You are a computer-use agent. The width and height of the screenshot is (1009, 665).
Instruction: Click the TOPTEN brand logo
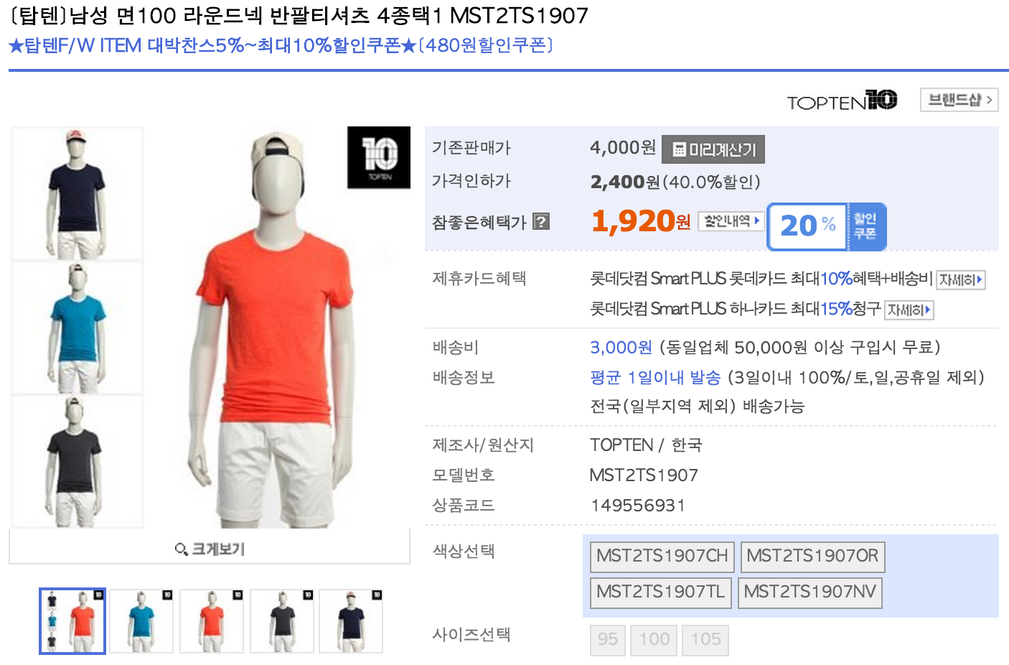click(842, 101)
